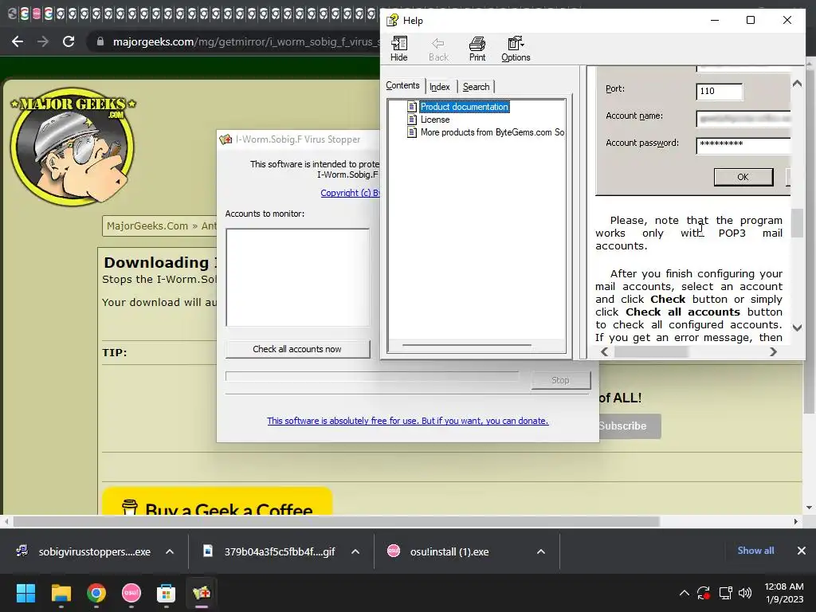This screenshot has height=612, width=816.
Task: Reload the MajorGeeks page
Action: point(69,41)
